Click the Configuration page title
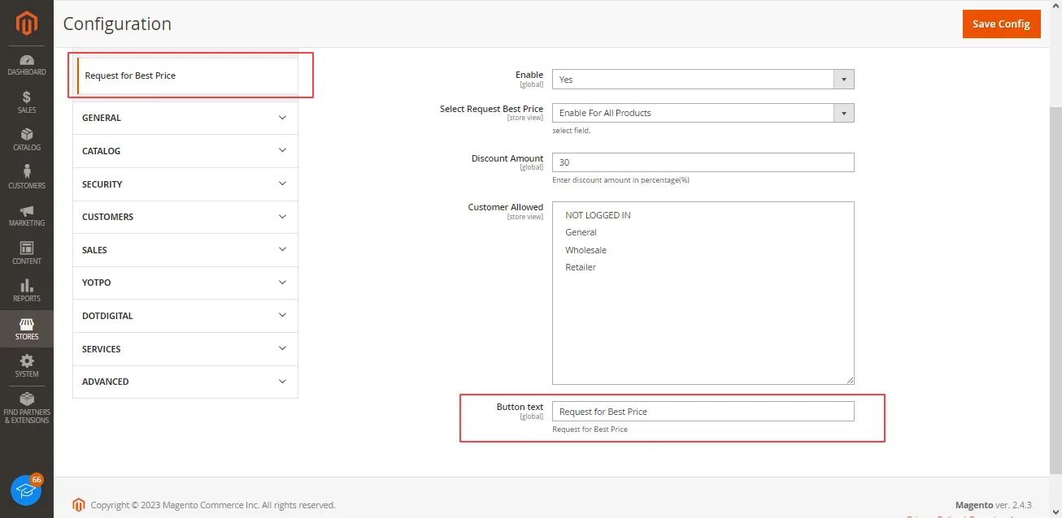Screen dimensions: 1062x518 coord(117,24)
